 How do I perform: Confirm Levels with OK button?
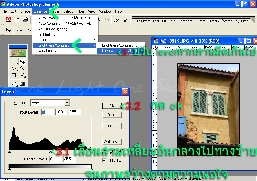tap(112, 106)
